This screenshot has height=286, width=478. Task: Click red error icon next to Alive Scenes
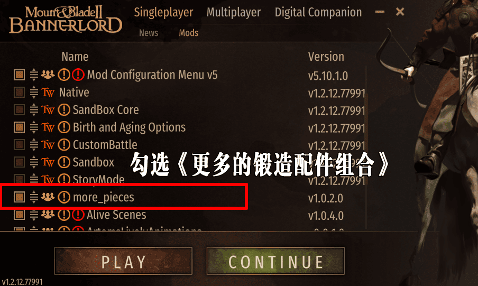coord(78,215)
